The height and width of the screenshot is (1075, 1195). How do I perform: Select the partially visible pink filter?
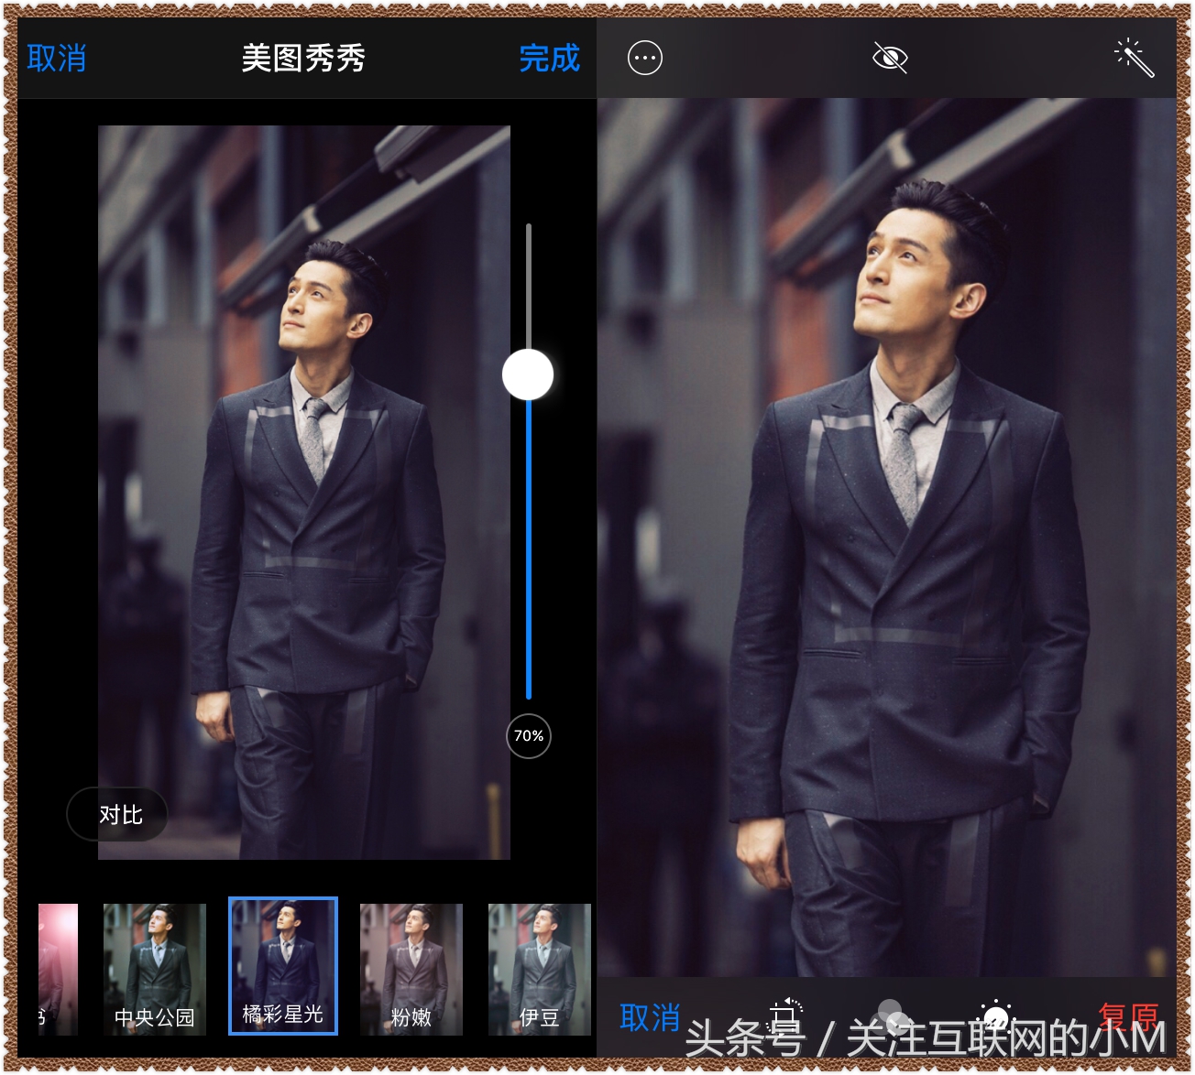(58, 969)
